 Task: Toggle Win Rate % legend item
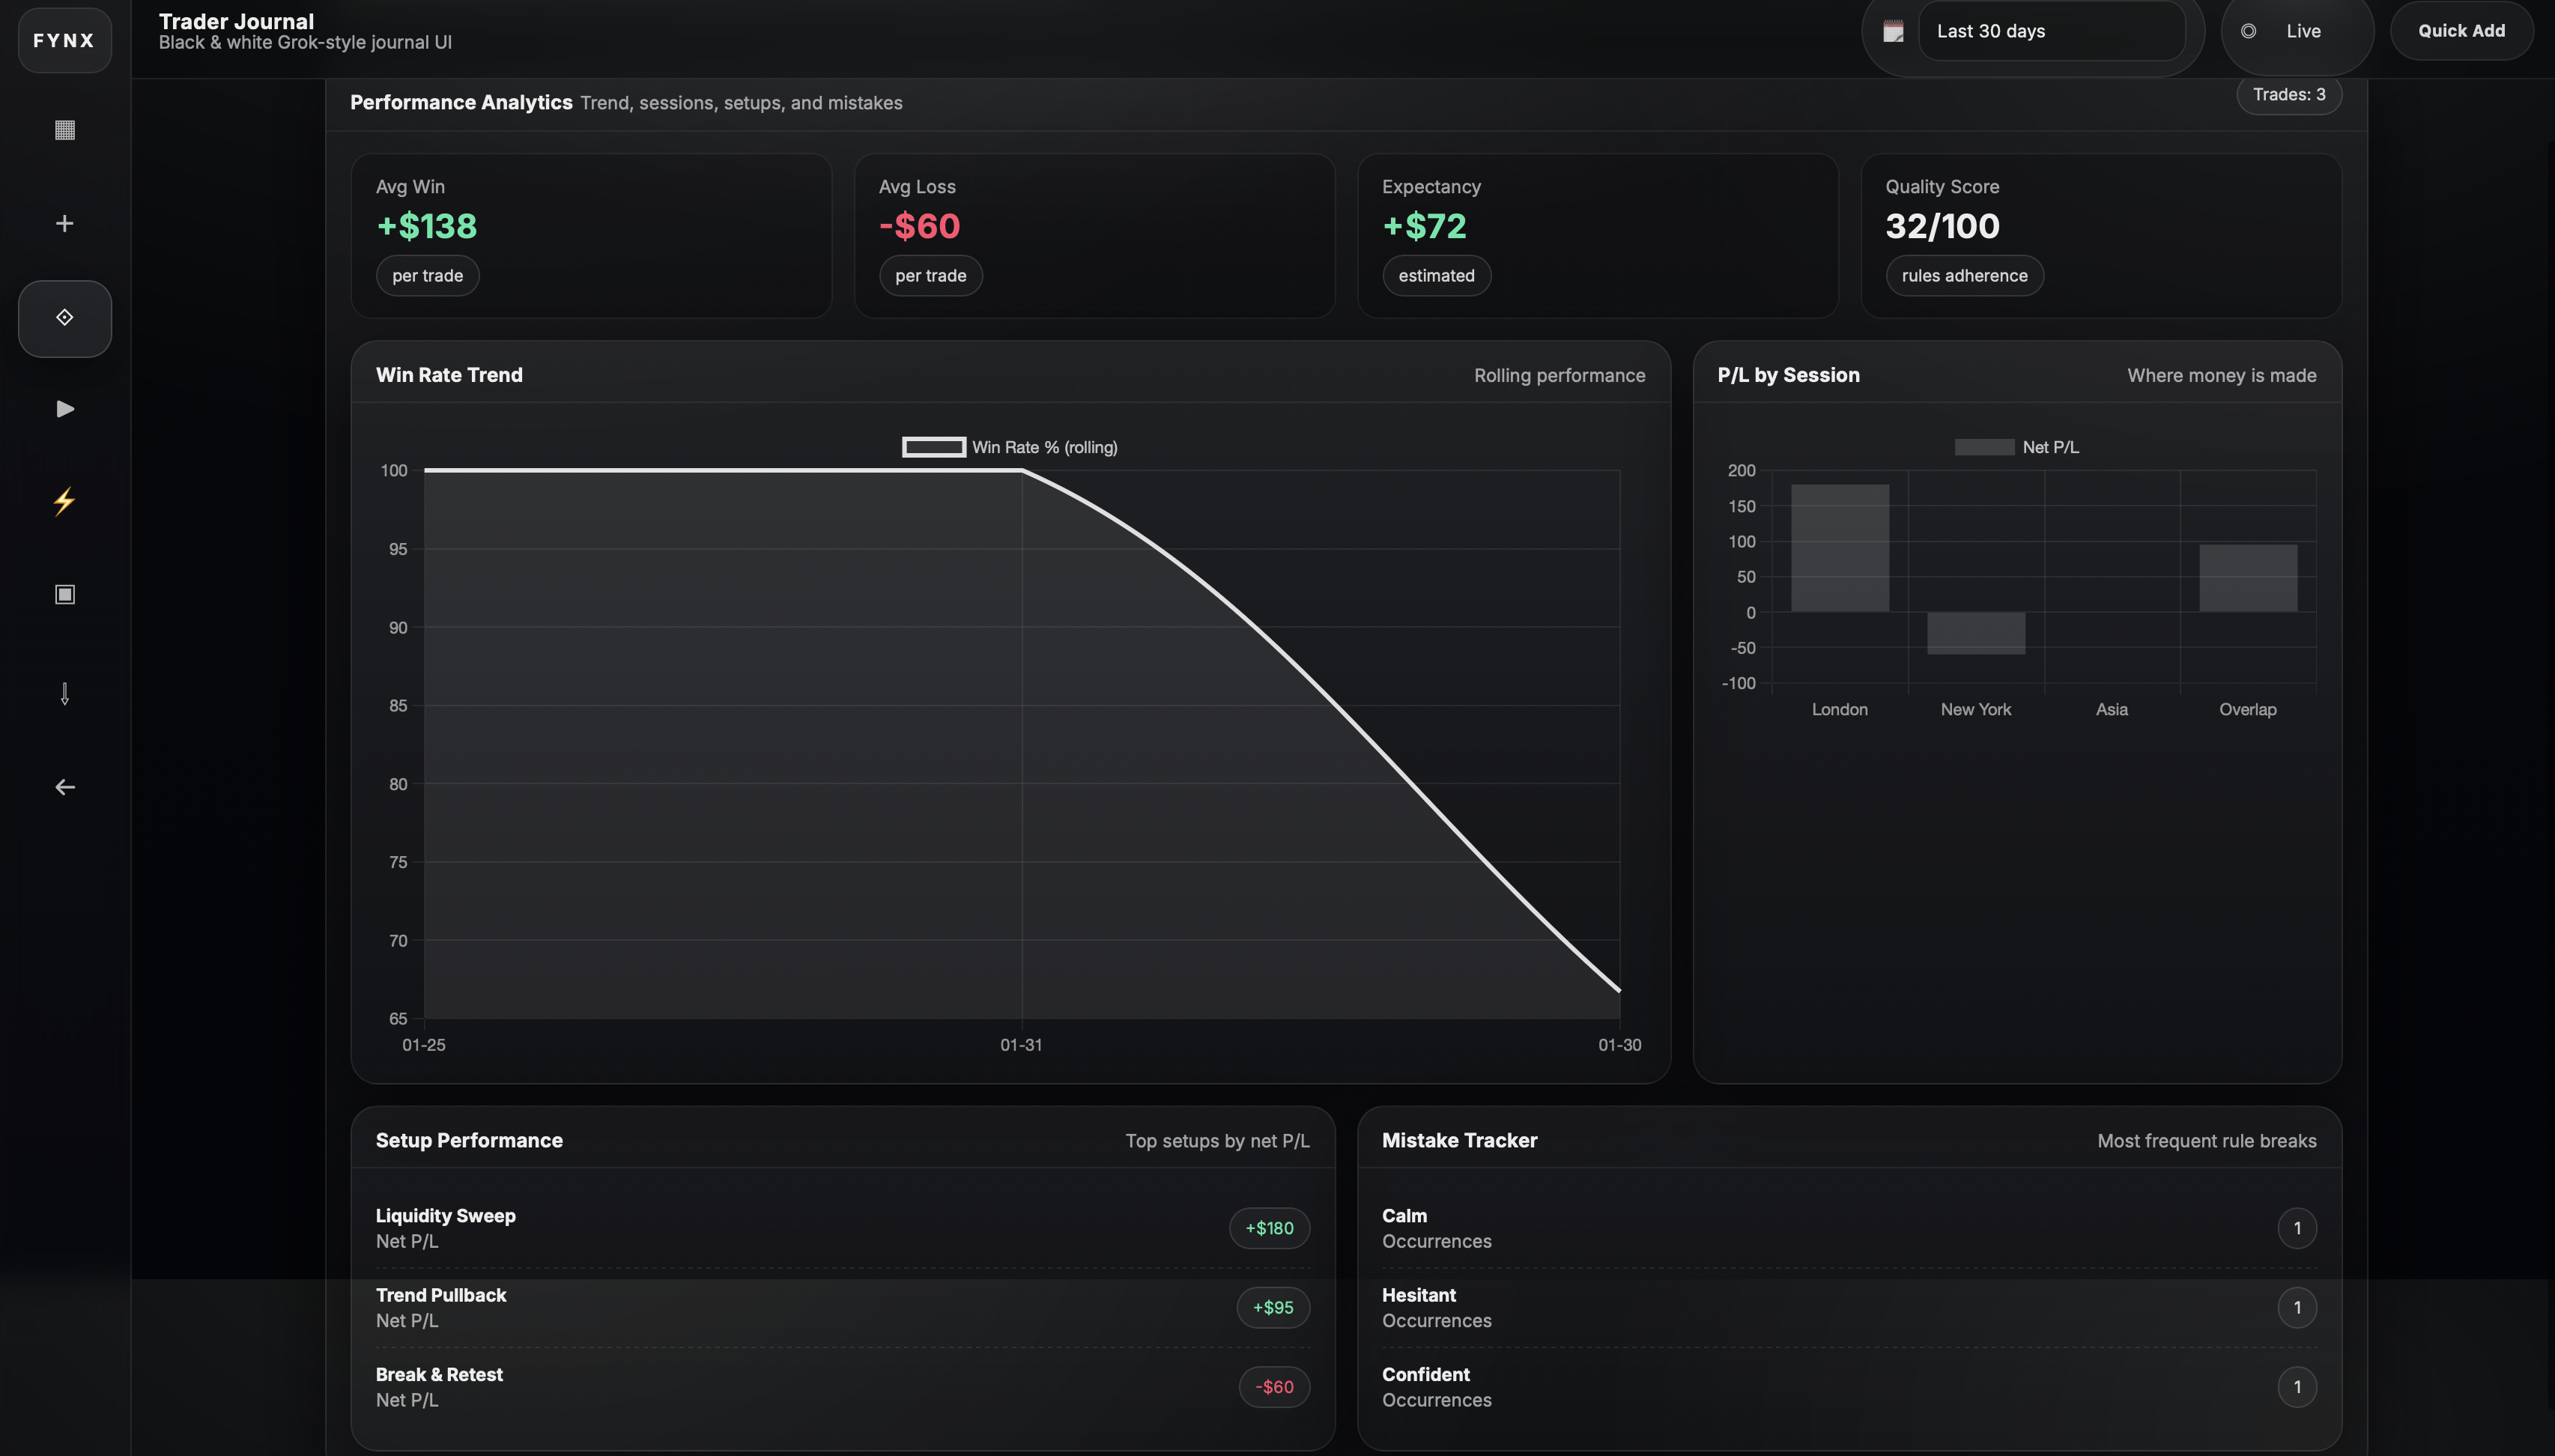[1010, 447]
